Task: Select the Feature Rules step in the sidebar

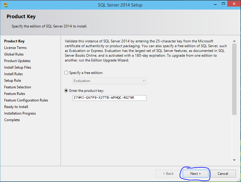Action: (x=15, y=94)
